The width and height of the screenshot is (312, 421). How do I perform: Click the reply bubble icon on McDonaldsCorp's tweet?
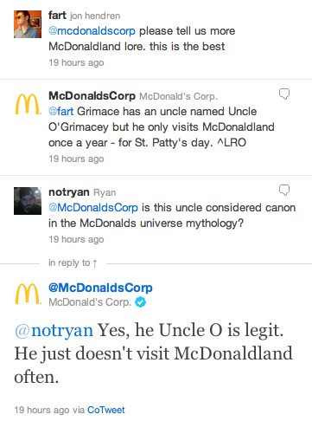click(284, 94)
